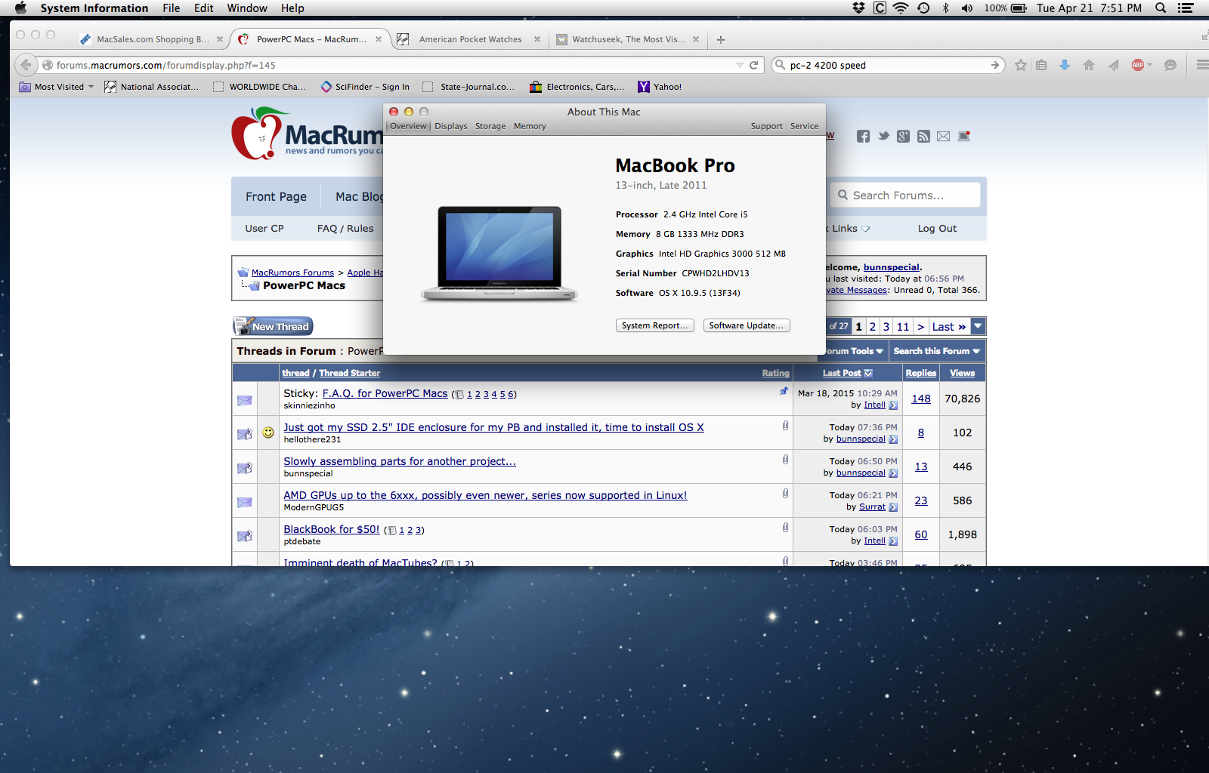1209x773 pixels.
Task: Open the 'Slowly assembling parts' thread
Action: pos(400,461)
